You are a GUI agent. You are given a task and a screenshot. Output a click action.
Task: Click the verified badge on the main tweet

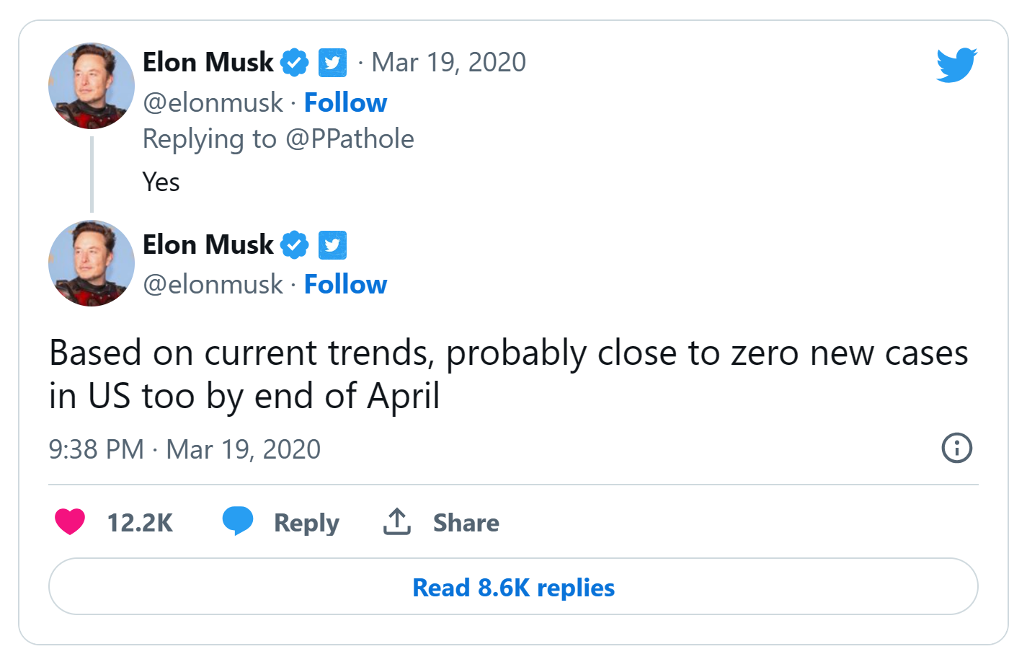coord(294,245)
